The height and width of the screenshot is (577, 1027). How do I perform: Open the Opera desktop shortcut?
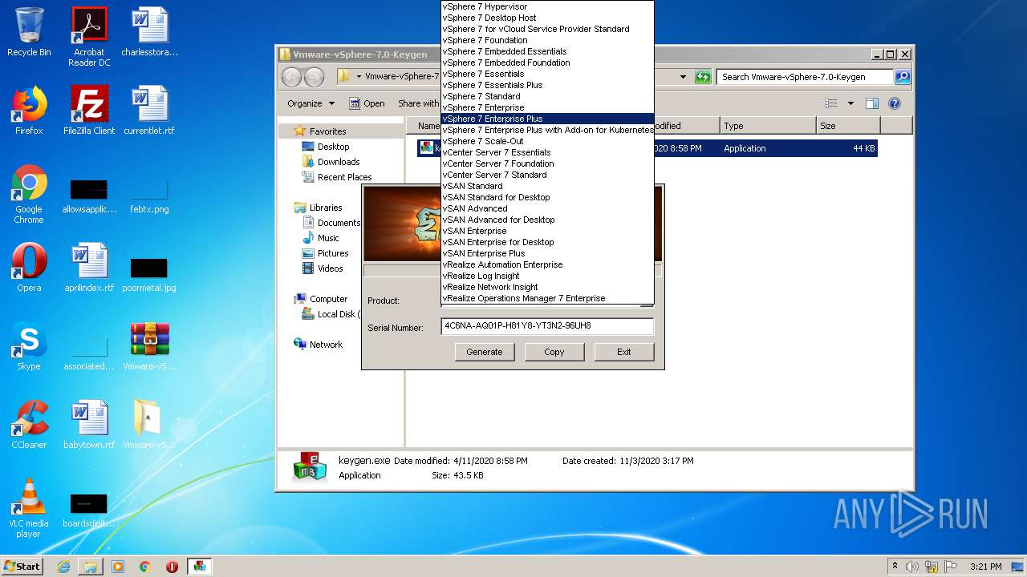click(29, 268)
